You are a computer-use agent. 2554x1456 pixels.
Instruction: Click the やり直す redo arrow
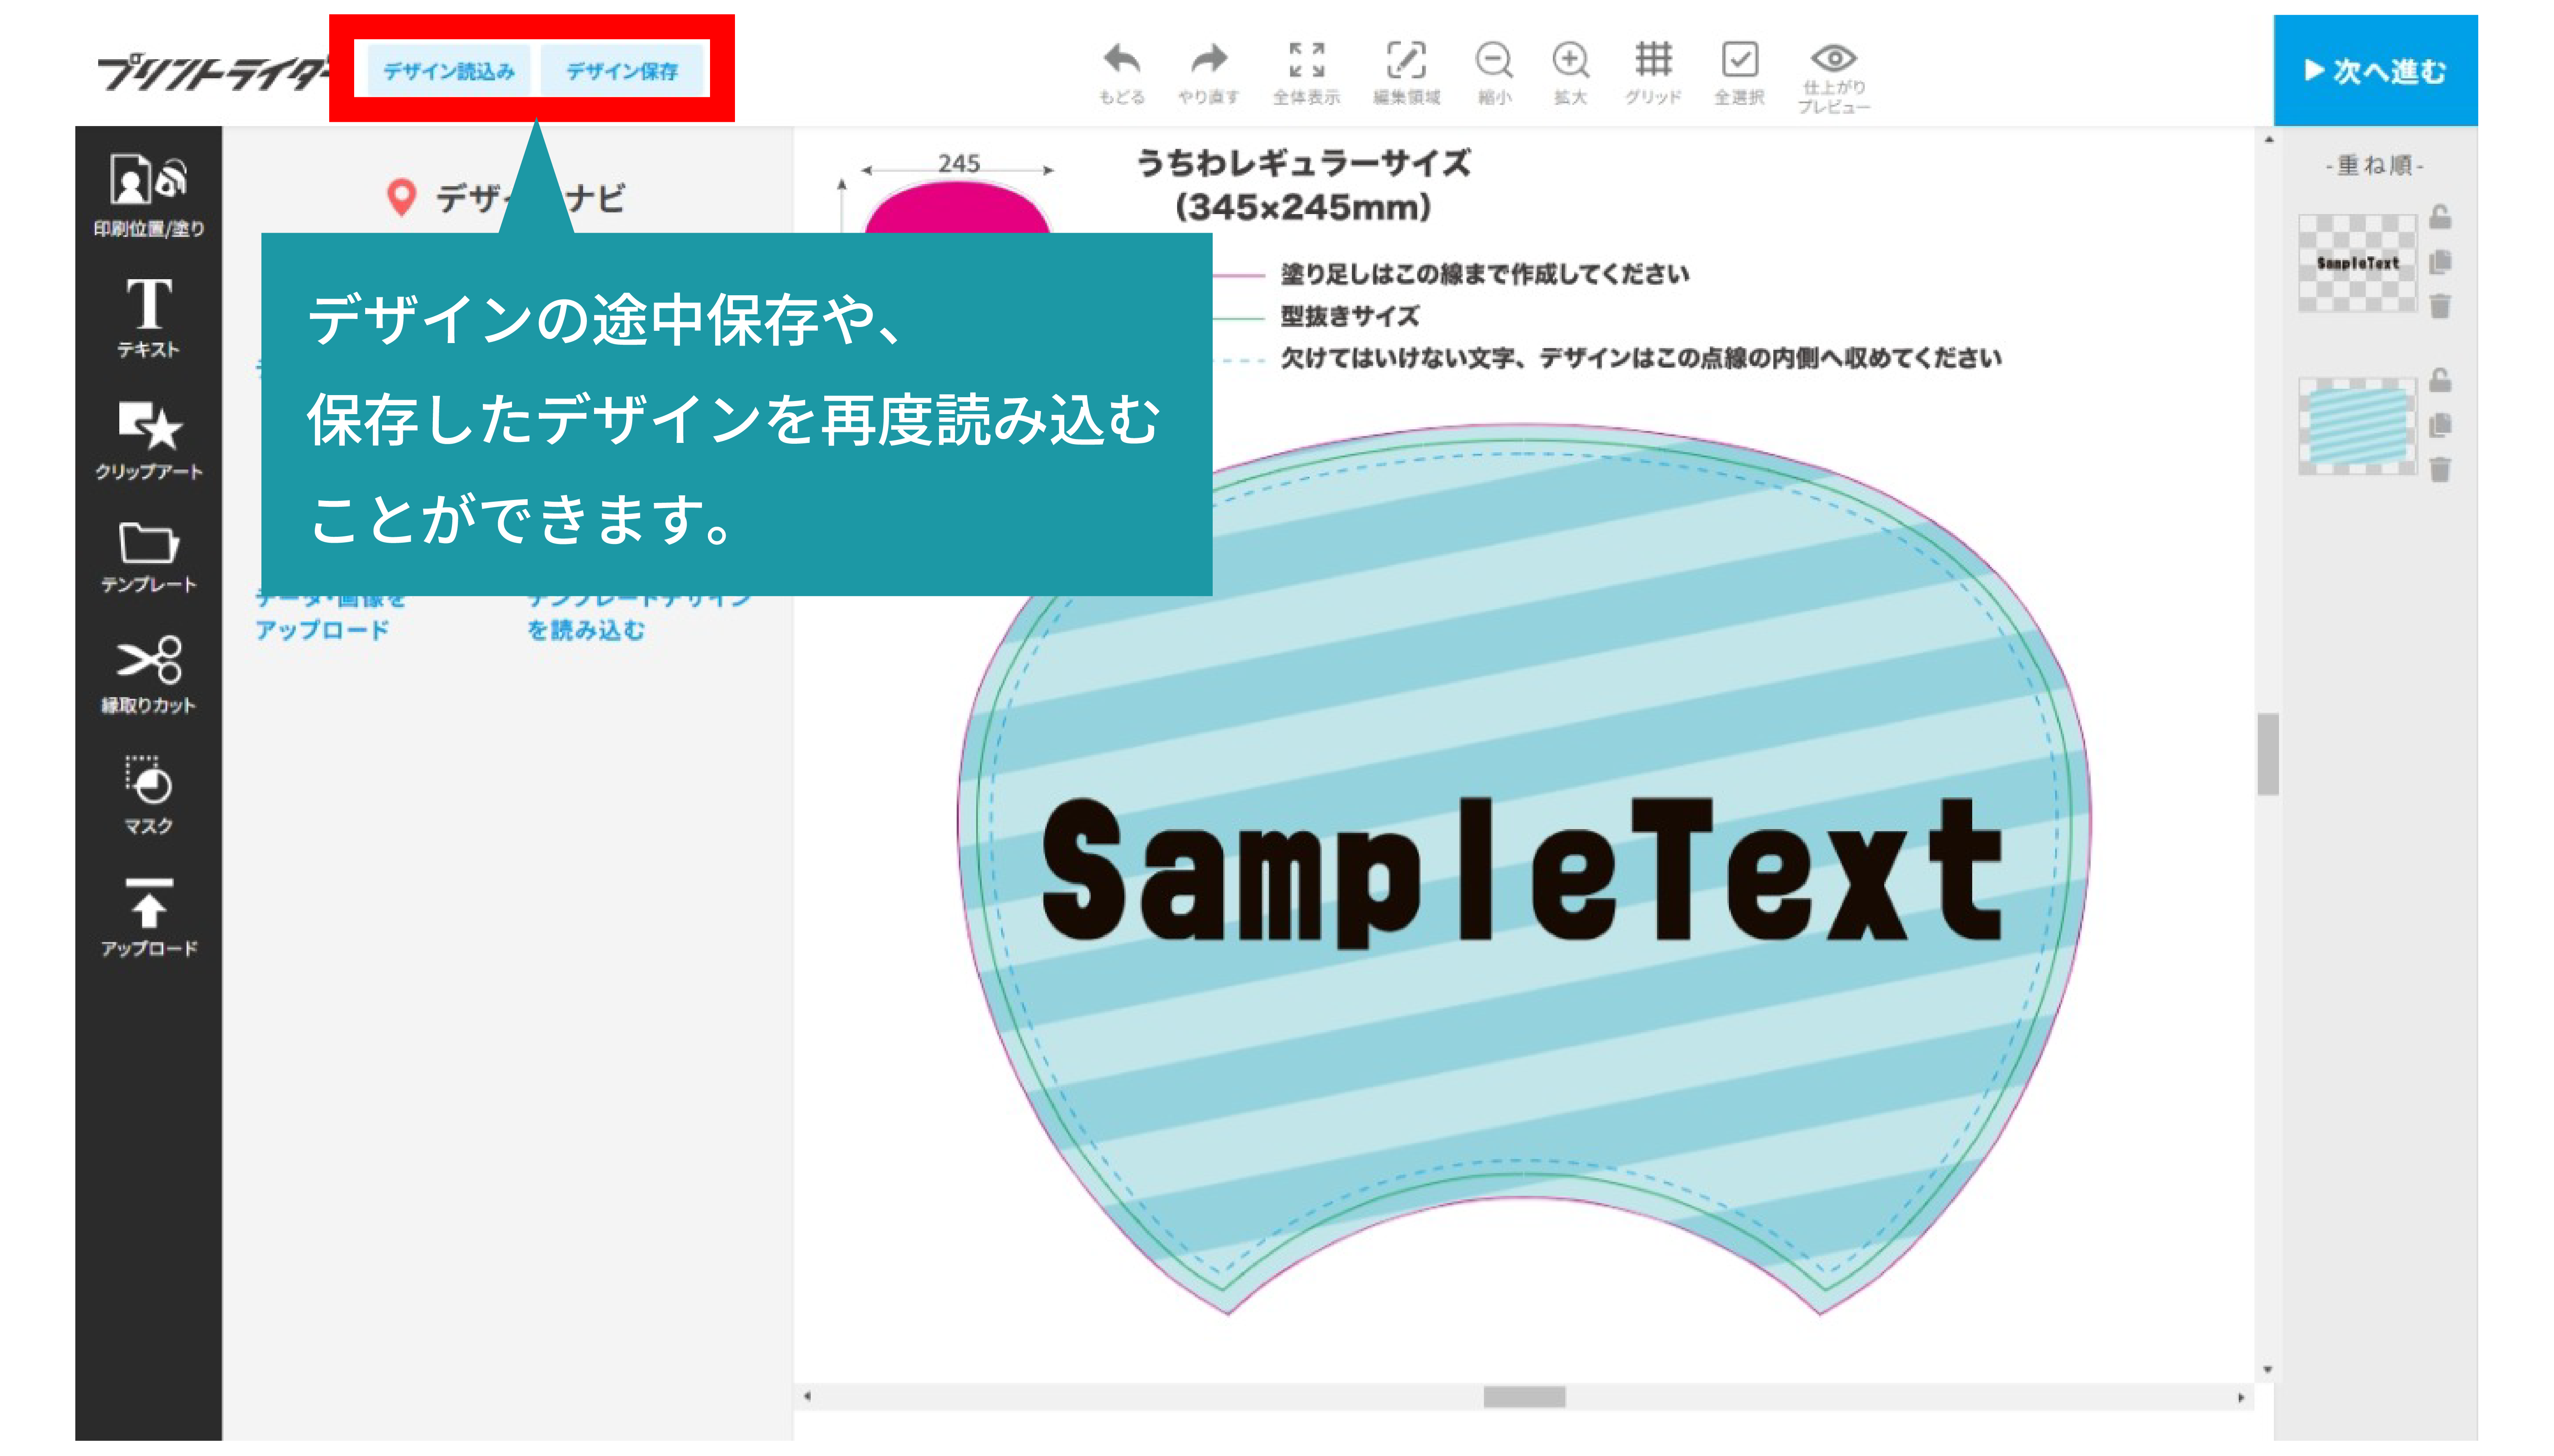pyautogui.click(x=1208, y=73)
